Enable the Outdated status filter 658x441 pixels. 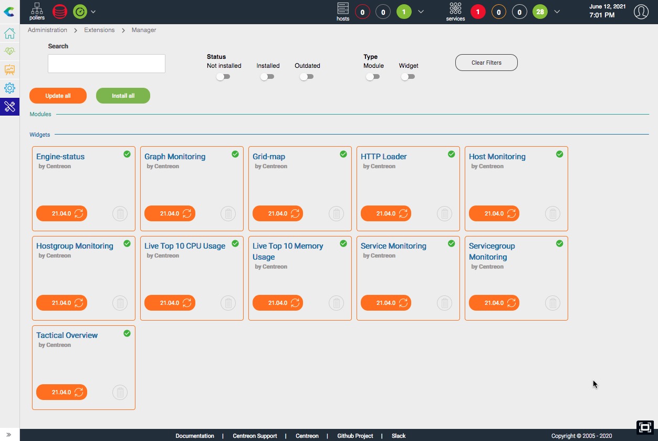coord(307,77)
